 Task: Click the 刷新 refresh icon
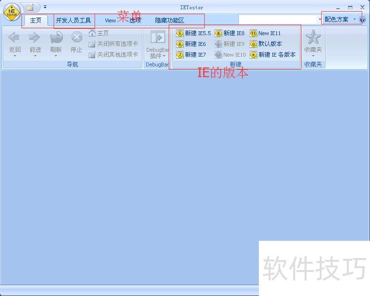coord(56,37)
